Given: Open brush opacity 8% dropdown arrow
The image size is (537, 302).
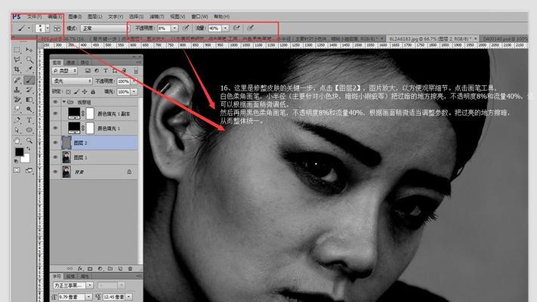Looking at the screenshot, I should pyautogui.click(x=174, y=28).
